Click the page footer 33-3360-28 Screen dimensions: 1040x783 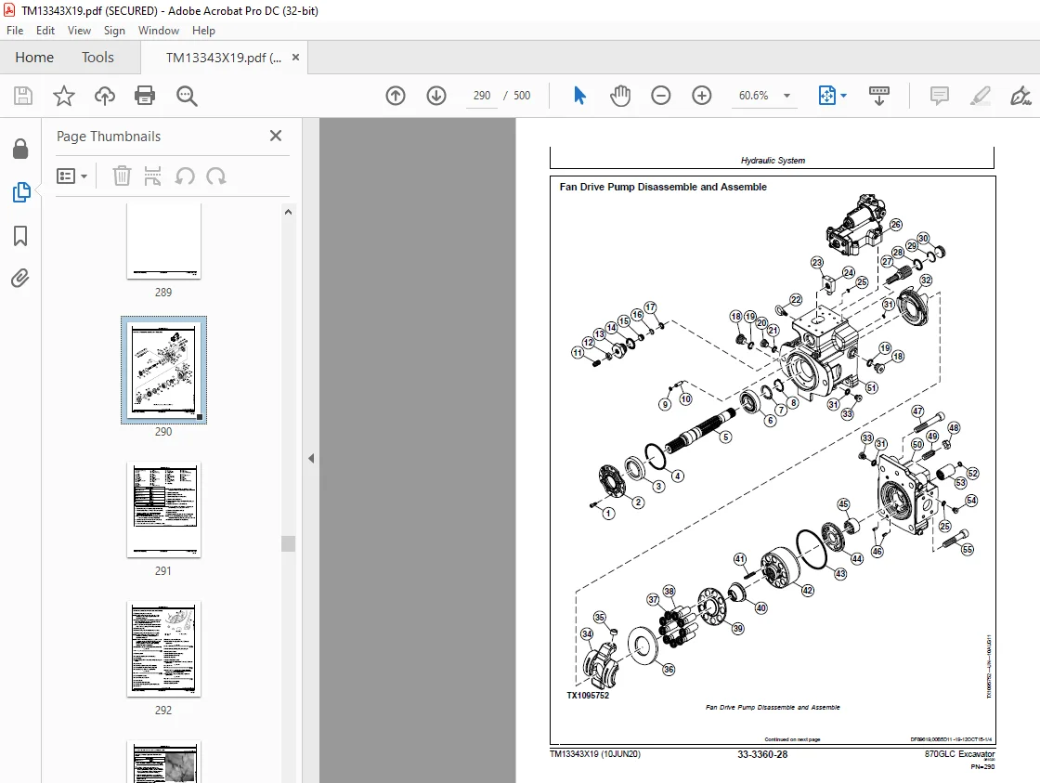click(762, 754)
